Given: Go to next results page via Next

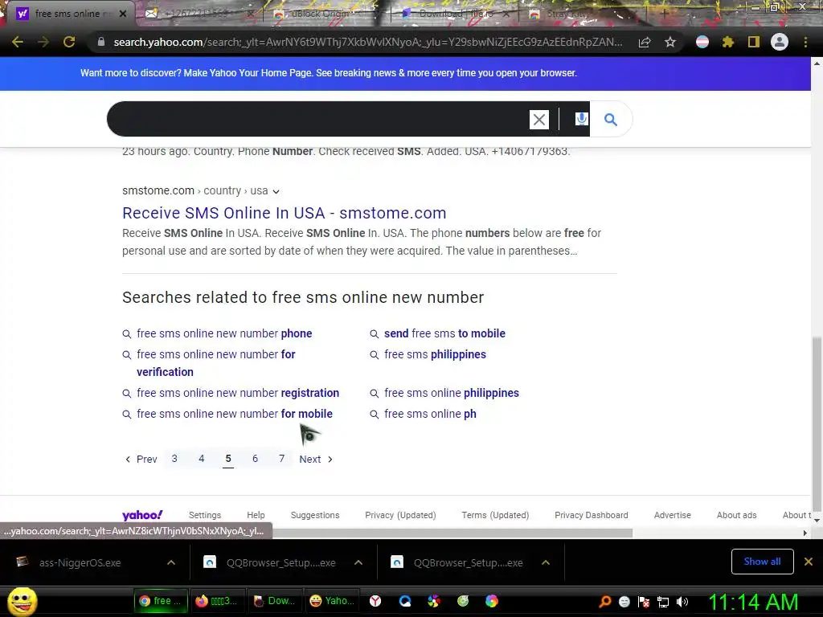Looking at the screenshot, I should 316,459.
